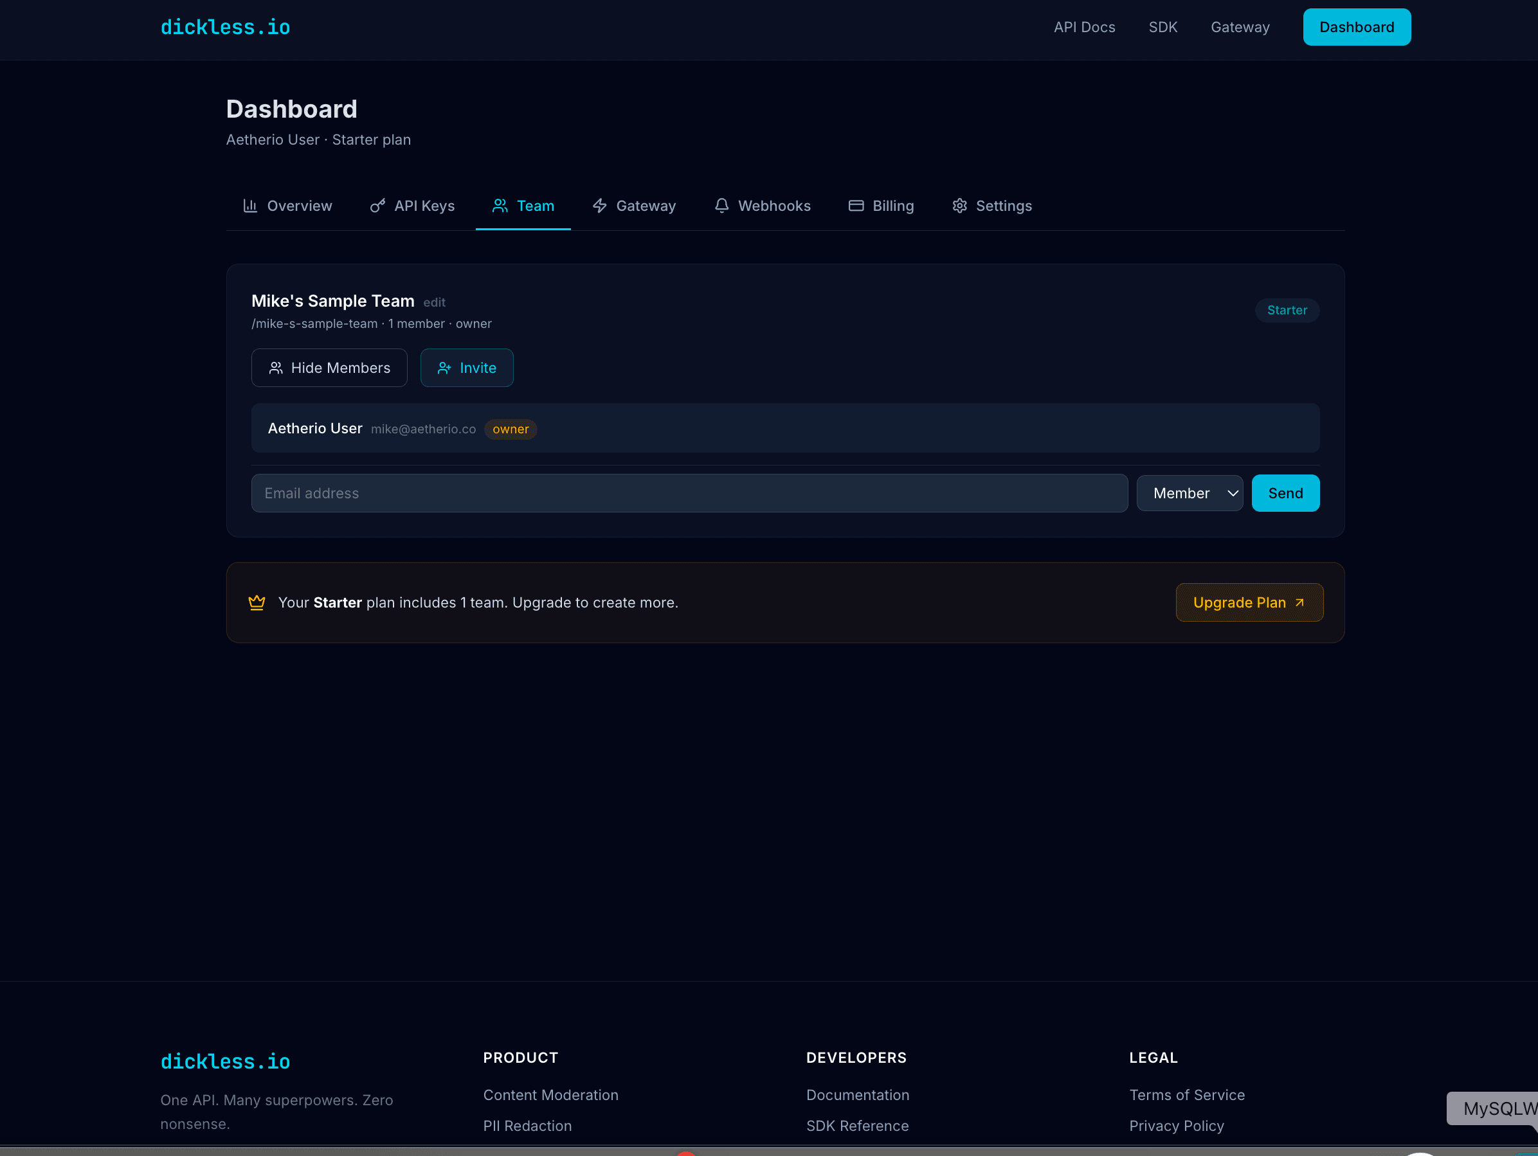Click the lightning icon on Gateway tab
The width and height of the screenshot is (1538, 1156).
(x=599, y=206)
